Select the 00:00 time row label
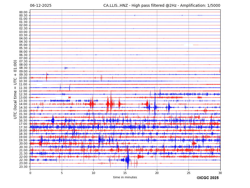250x188 pixels. coord(23,12)
